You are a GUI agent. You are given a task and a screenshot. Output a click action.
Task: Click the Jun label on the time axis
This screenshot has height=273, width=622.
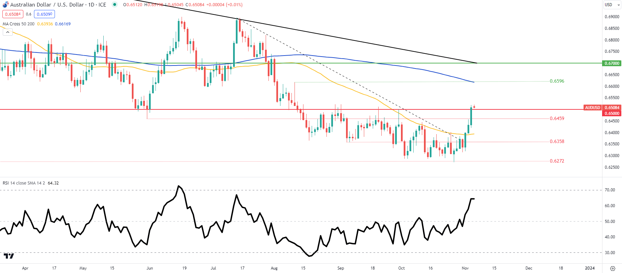pyautogui.click(x=150, y=268)
